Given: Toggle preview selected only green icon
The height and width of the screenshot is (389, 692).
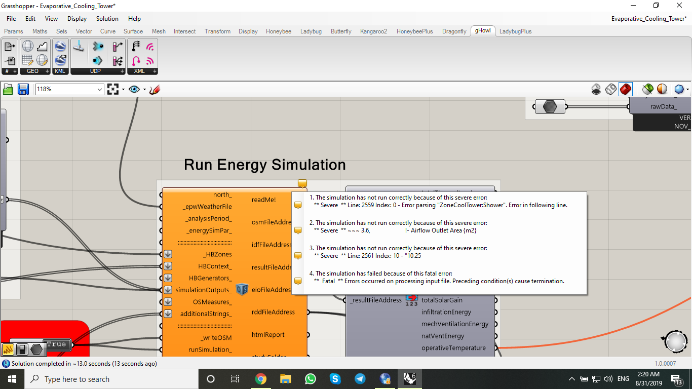Looking at the screenshot, I should (x=647, y=90).
